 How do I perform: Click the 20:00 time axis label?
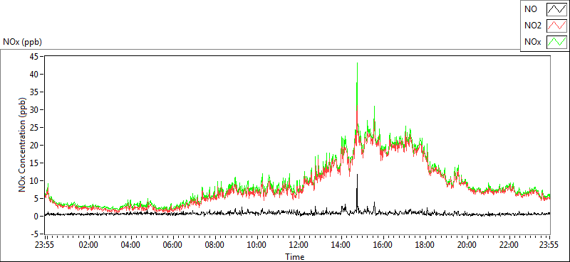[467, 245]
